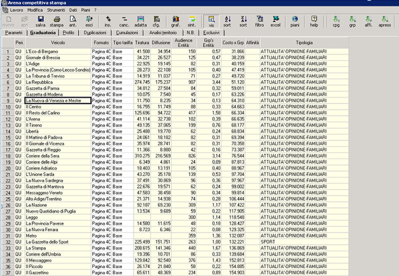The width and height of the screenshot is (399, 276).
Task: Click the adatta toolbar icon
Action: point(141,21)
